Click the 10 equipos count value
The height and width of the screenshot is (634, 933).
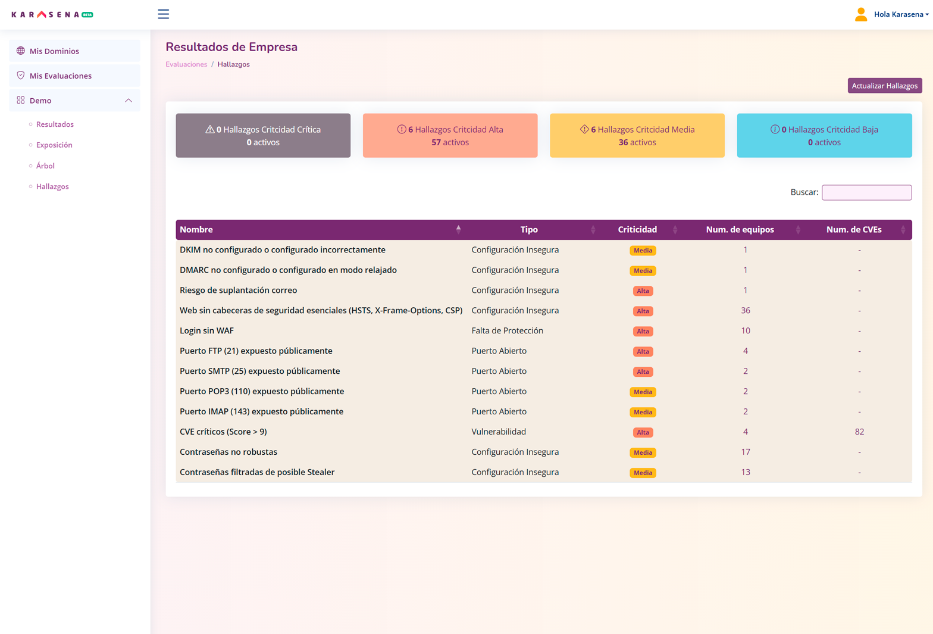tap(746, 331)
